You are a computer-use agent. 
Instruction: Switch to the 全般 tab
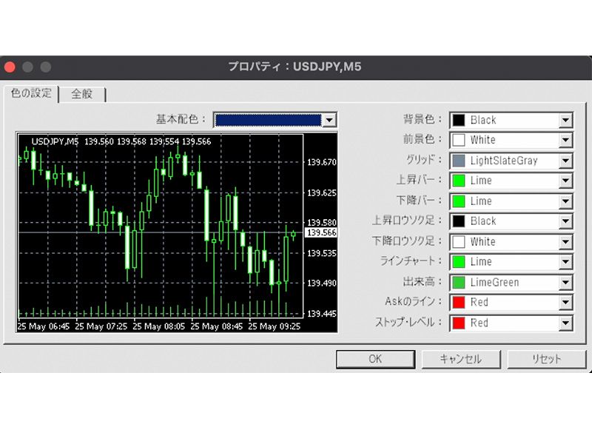pyautogui.click(x=83, y=95)
